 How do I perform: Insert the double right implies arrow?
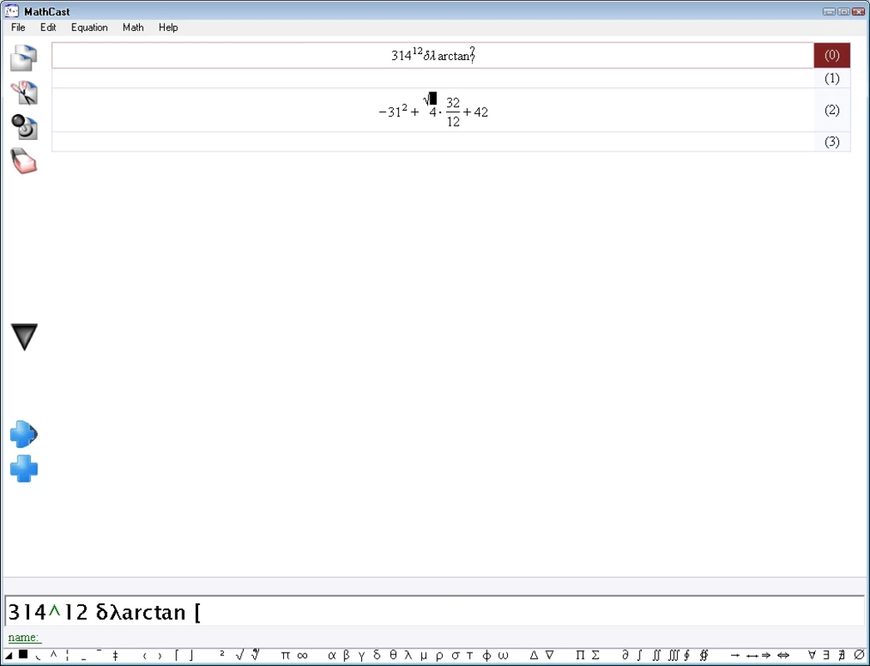[766, 655]
